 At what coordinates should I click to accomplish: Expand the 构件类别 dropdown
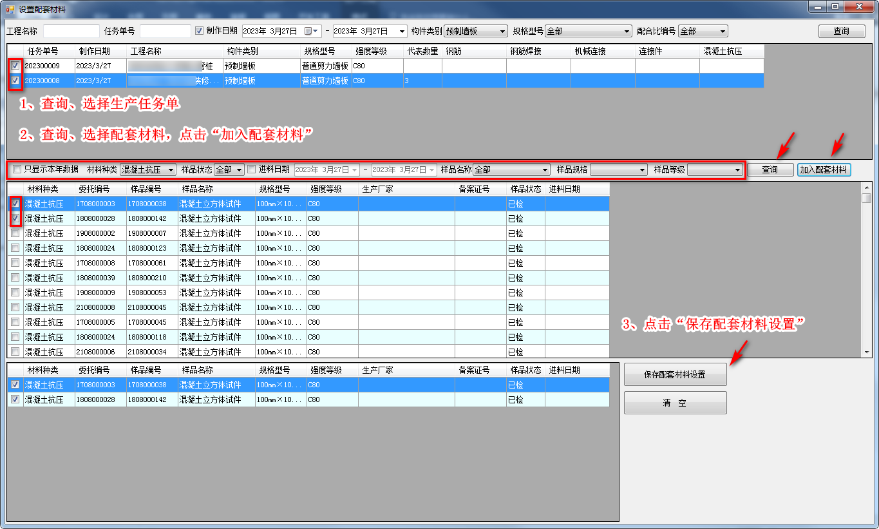click(x=503, y=31)
